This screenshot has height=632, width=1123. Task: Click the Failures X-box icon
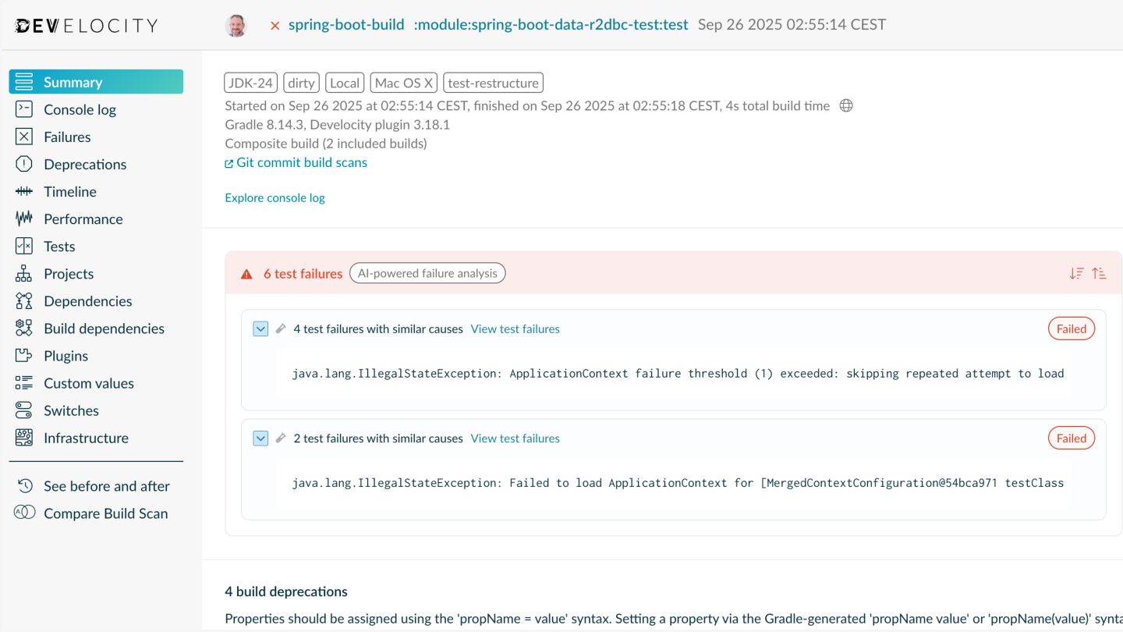pyautogui.click(x=24, y=137)
